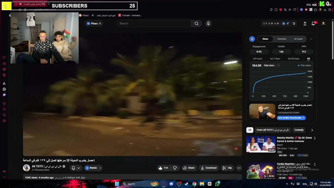Open the YouTube account avatar menu
The height and width of the screenshot is (188, 334).
pyautogui.click(x=323, y=23)
